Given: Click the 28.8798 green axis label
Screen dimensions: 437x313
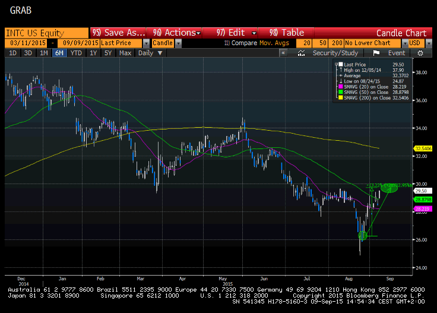Looking at the screenshot, I should (x=423, y=200).
